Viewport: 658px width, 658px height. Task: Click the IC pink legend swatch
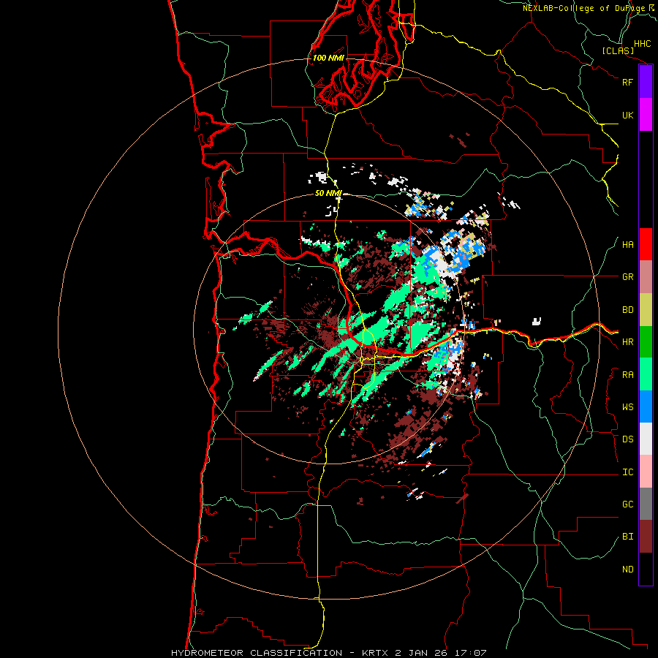(x=646, y=472)
